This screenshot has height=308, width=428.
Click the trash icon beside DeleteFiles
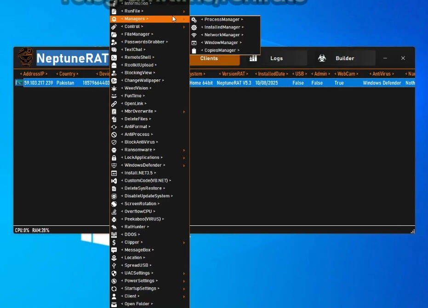(x=114, y=119)
